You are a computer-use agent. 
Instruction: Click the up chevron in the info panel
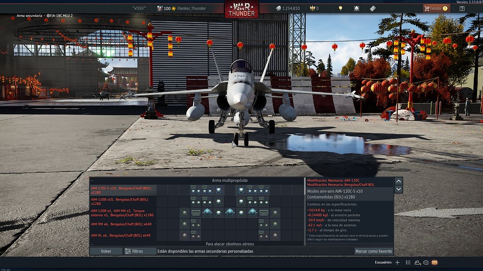(398, 181)
